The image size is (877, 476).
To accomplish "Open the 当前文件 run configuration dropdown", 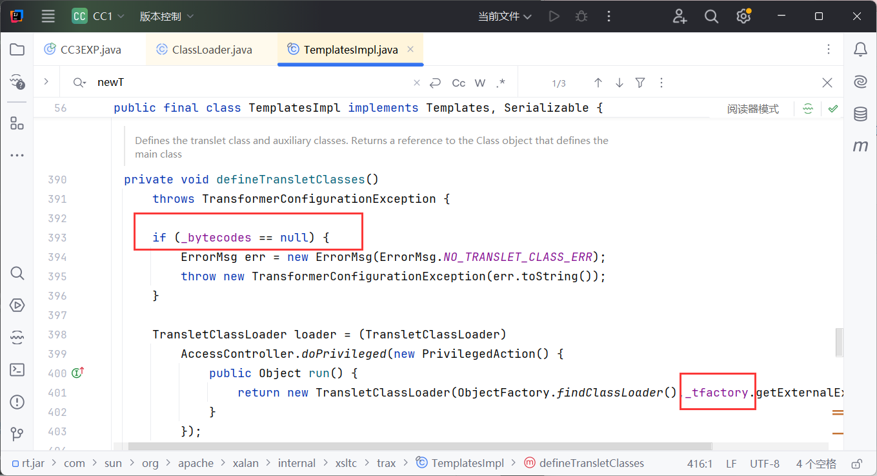I will (505, 17).
